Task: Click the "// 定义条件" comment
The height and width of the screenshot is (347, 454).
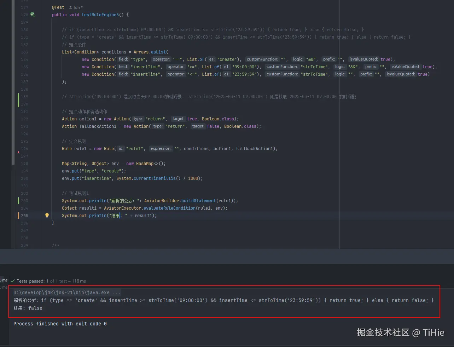Action: pyautogui.click(x=74, y=44)
